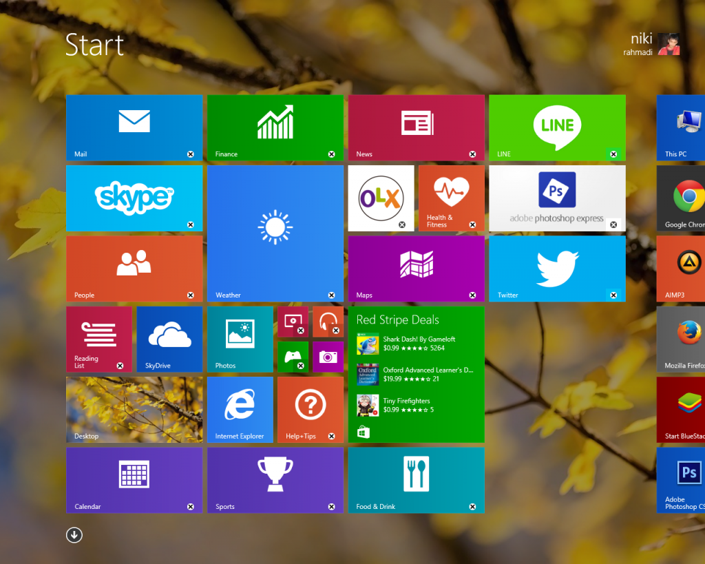Launch the Start BlueStacks tile
The height and width of the screenshot is (564, 705).
click(x=681, y=410)
